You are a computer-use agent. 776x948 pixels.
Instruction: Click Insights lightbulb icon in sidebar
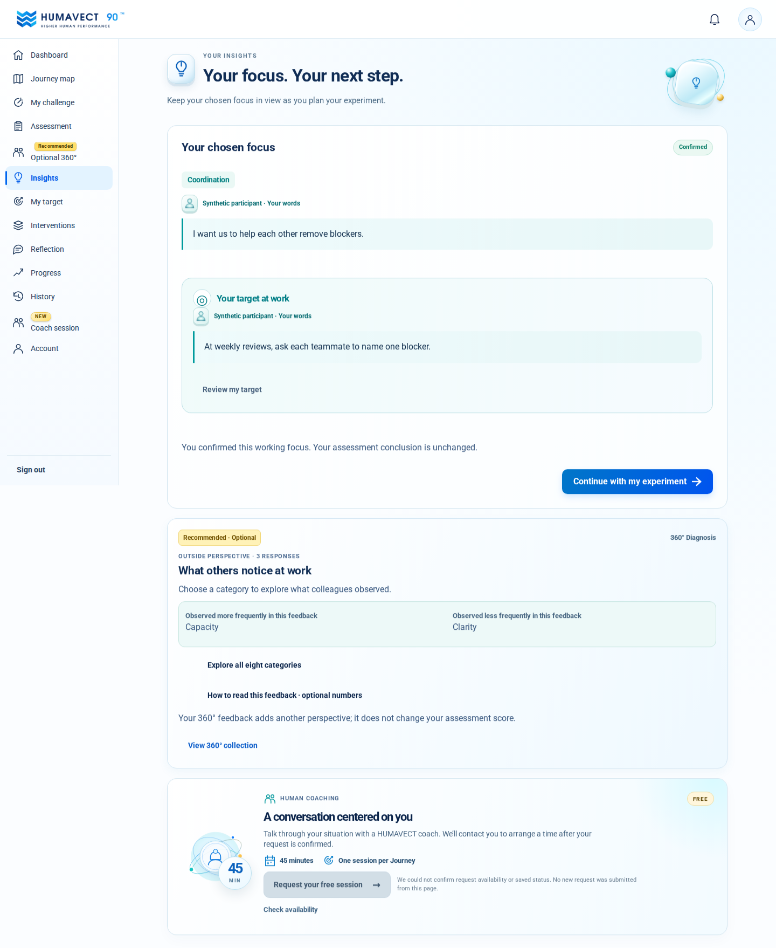pos(18,178)
